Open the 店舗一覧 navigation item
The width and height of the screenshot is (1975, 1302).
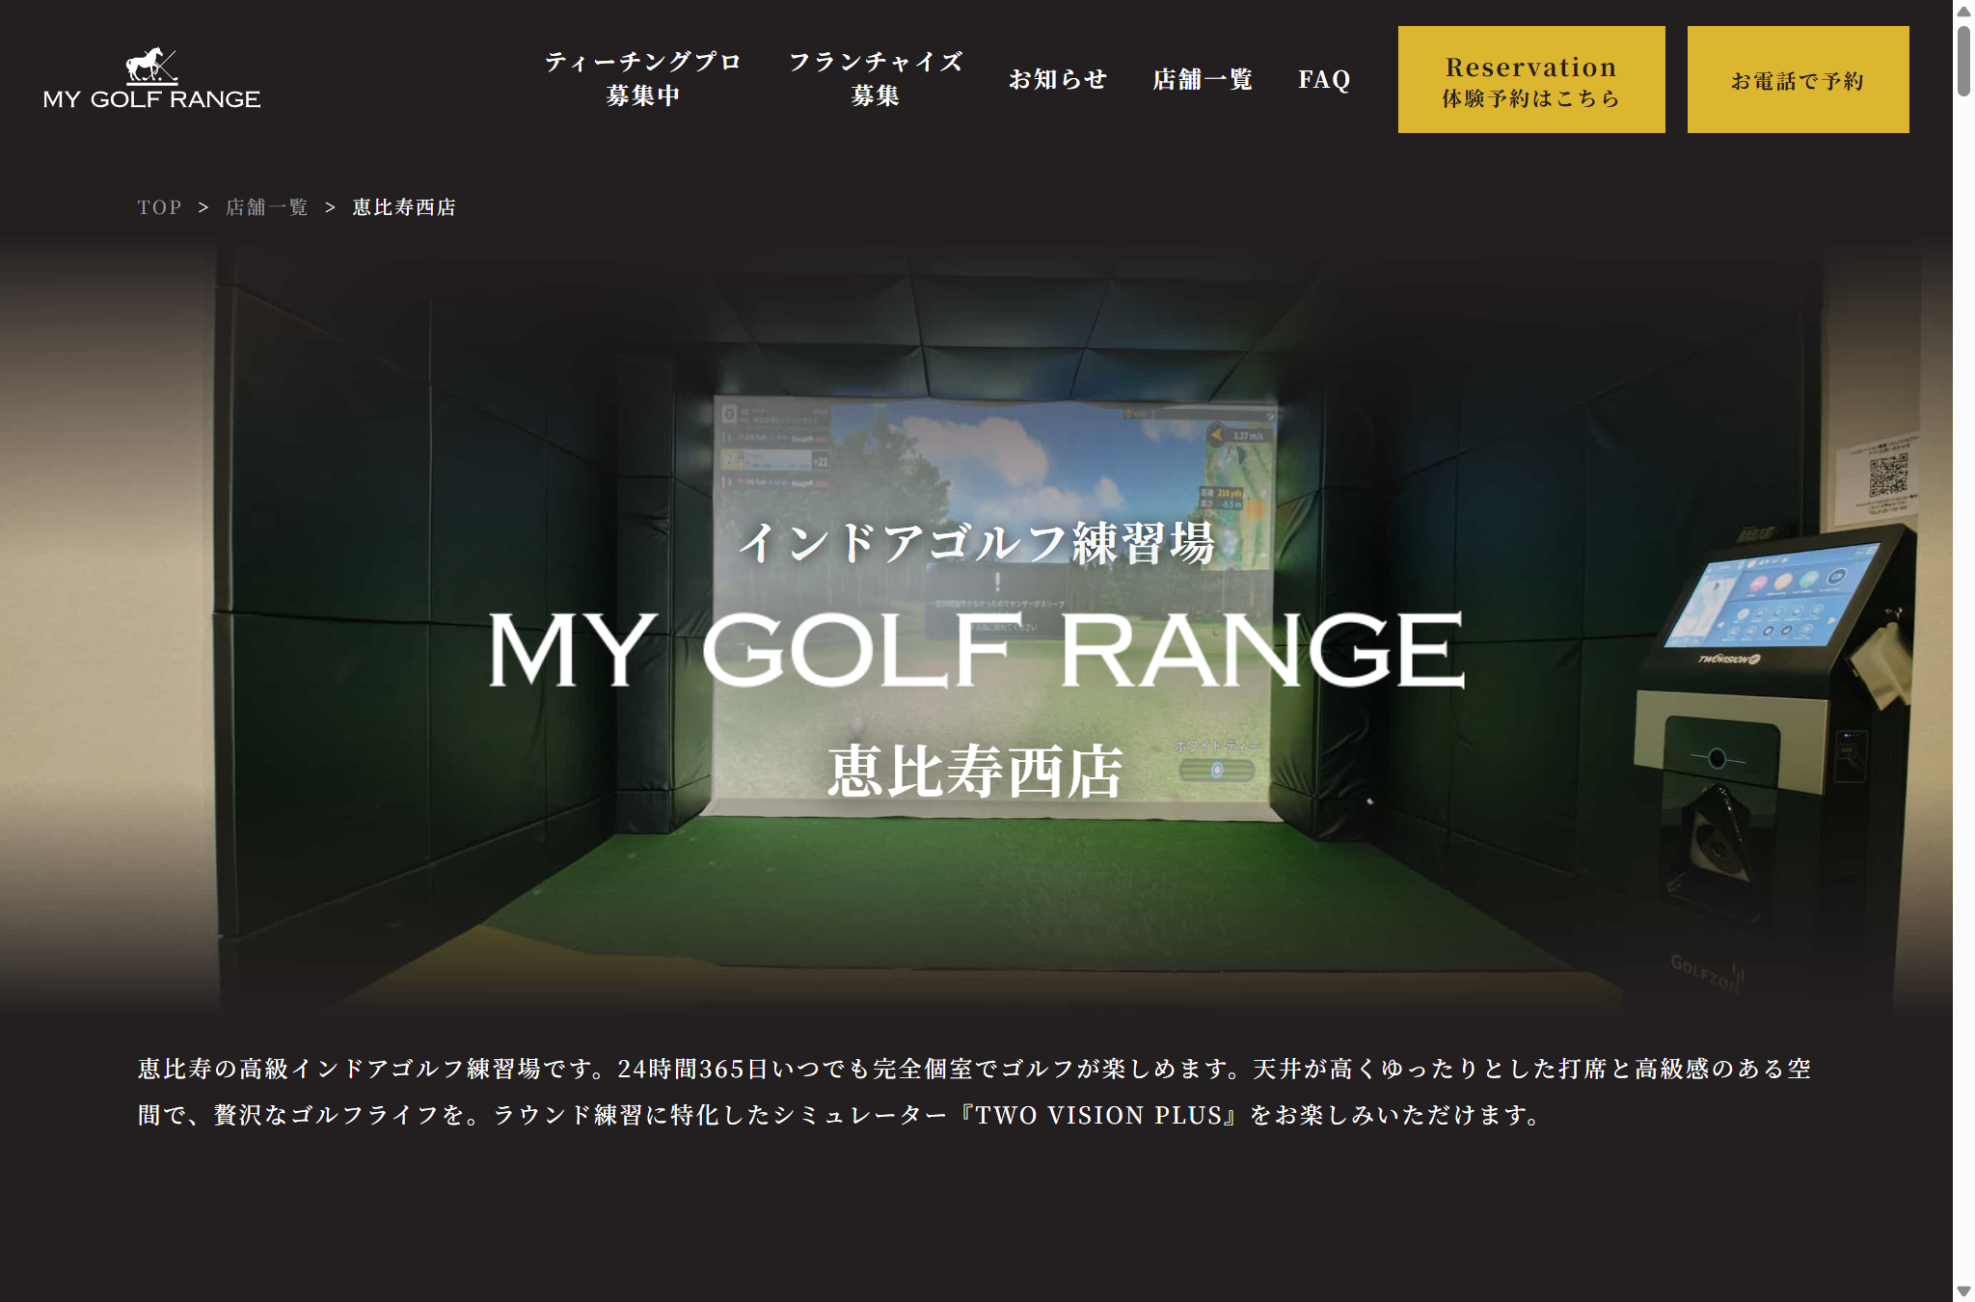(1203, 79)
